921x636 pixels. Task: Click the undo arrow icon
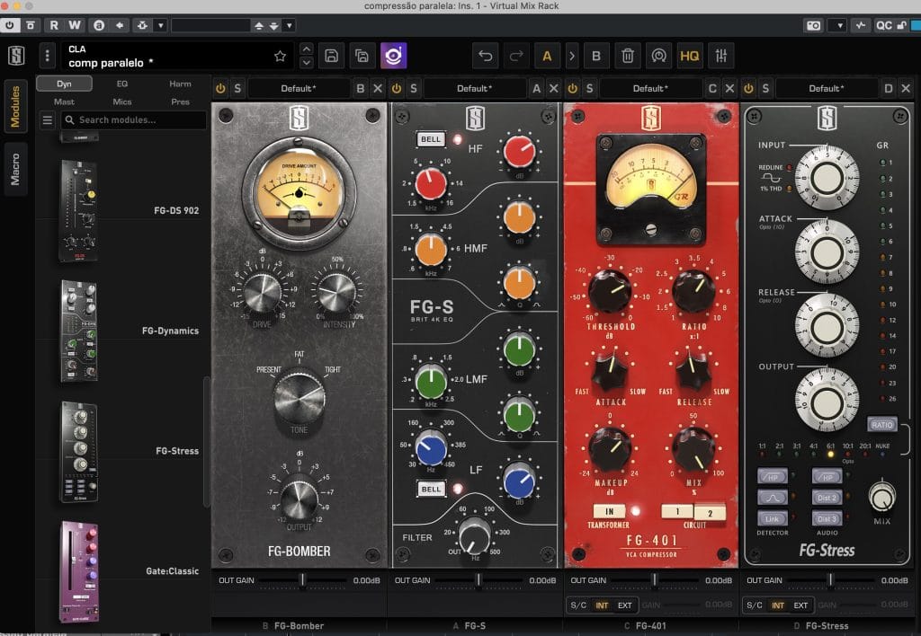486,56
